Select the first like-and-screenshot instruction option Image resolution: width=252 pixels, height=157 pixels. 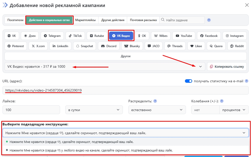[x=71, y=142]
